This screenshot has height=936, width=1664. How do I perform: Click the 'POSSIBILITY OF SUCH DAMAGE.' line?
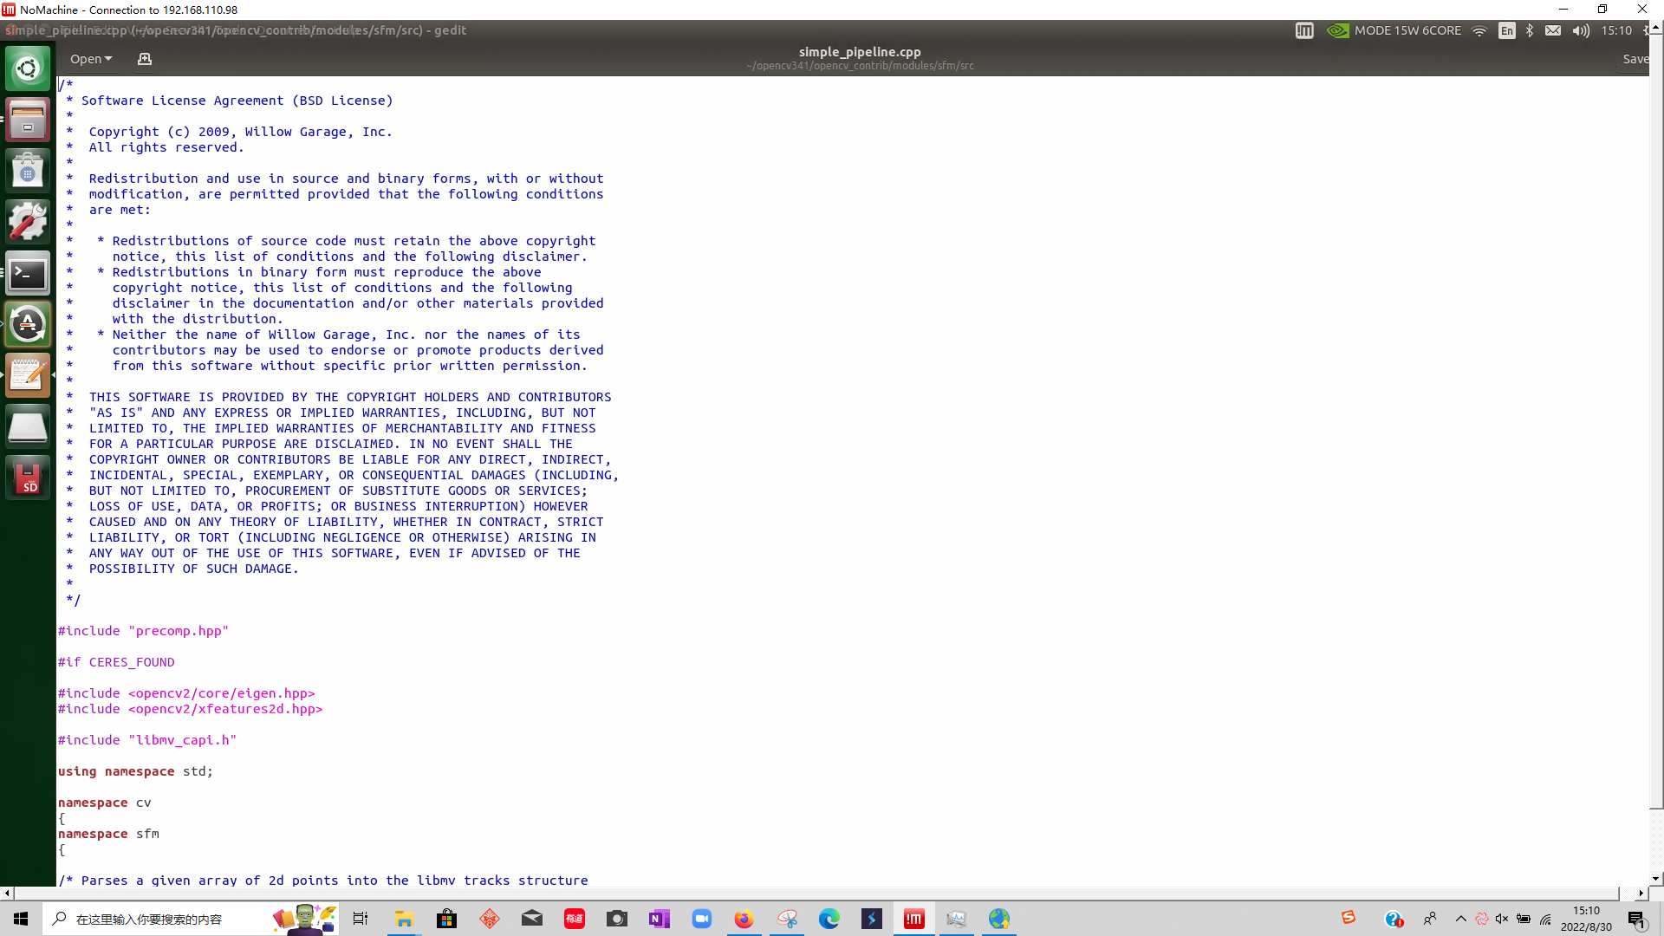193,569
